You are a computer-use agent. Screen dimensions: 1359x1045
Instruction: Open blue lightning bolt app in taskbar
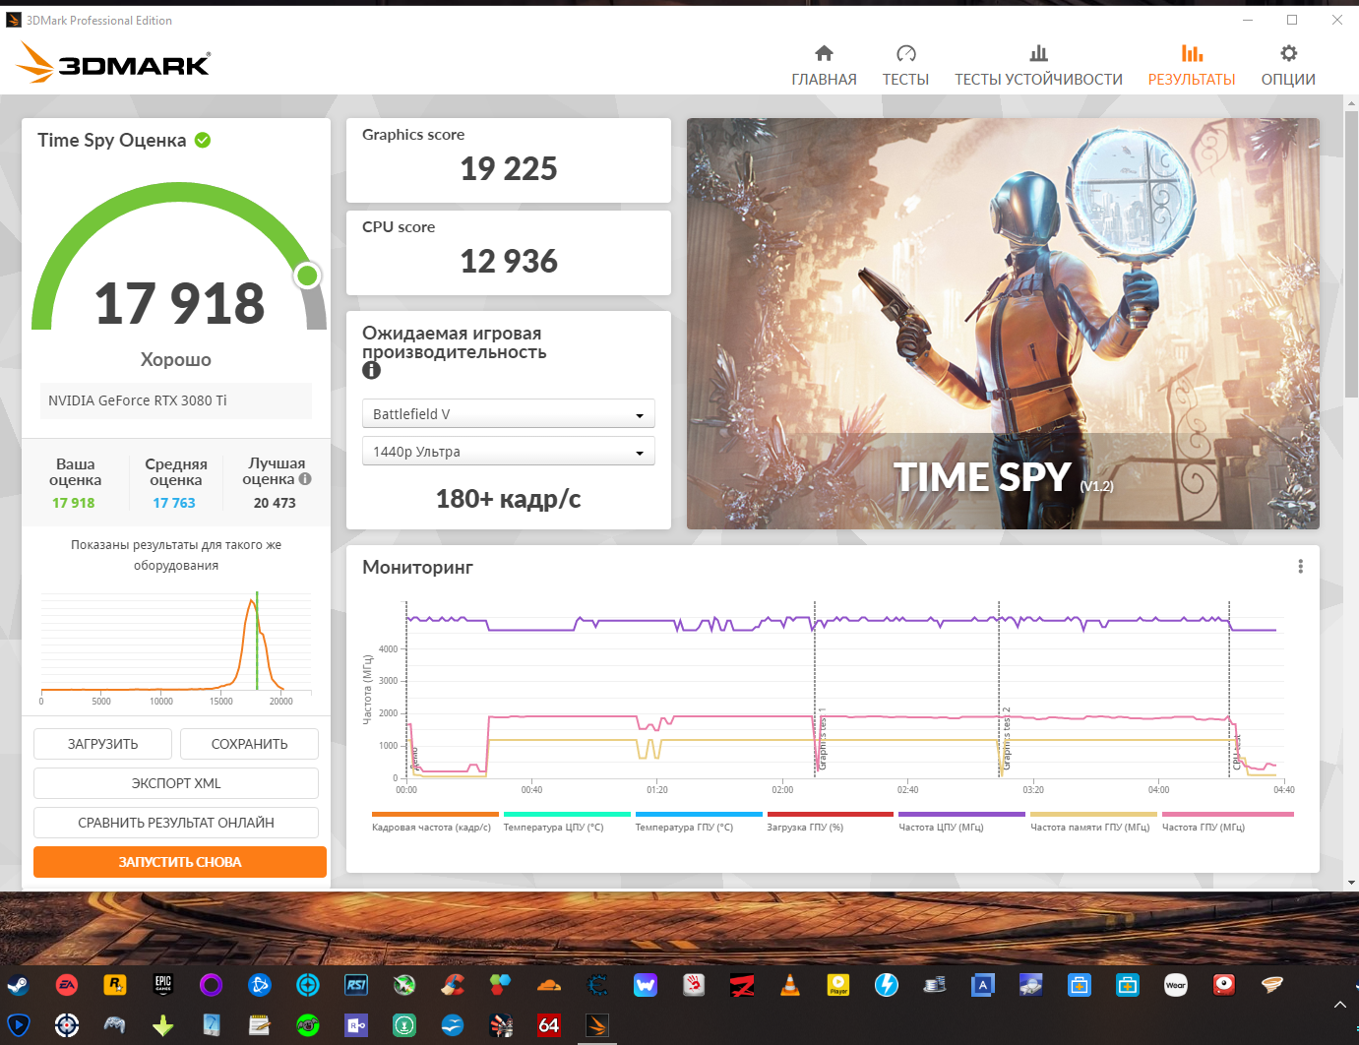887,984
